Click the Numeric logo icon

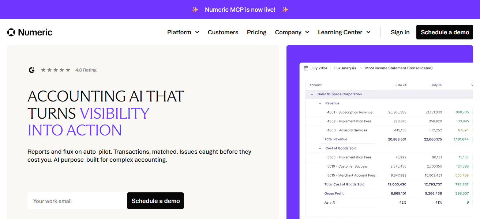point(11,32)
